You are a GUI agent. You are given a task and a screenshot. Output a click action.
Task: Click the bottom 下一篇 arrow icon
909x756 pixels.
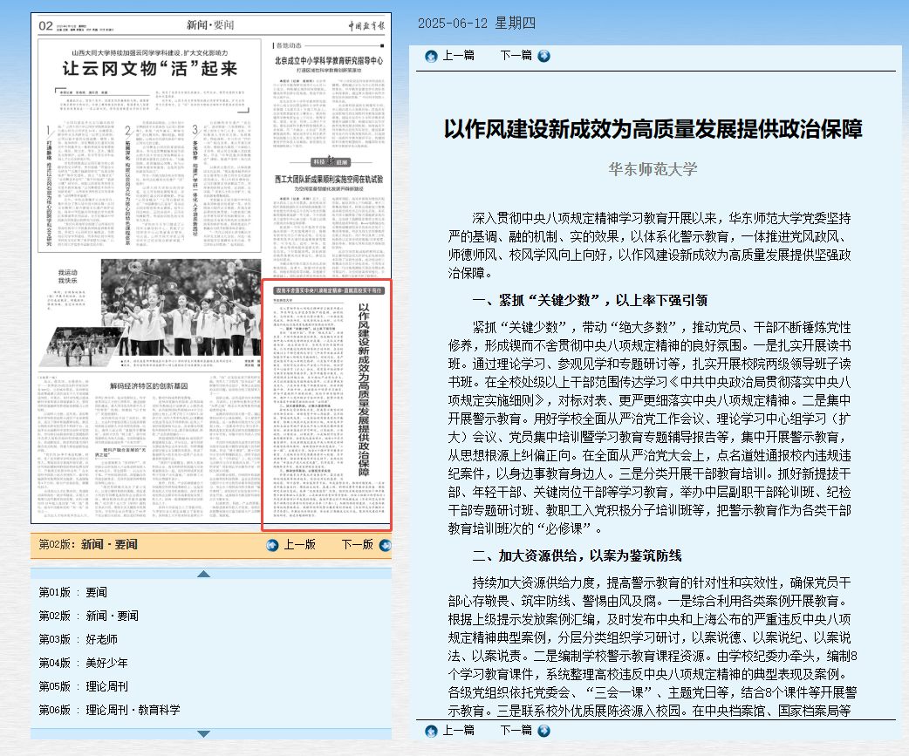tap(544, 730)
